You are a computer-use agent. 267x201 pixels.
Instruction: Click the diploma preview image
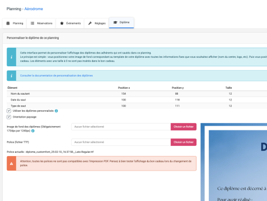tap(234, 162)
